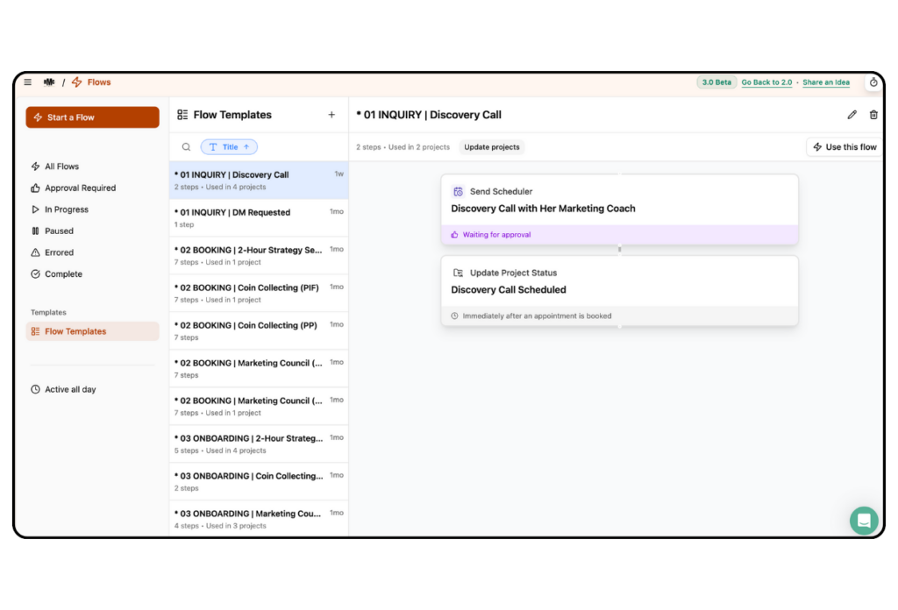Select the Approval Required filter
898x610 pixels.
[x=81, y=188]
